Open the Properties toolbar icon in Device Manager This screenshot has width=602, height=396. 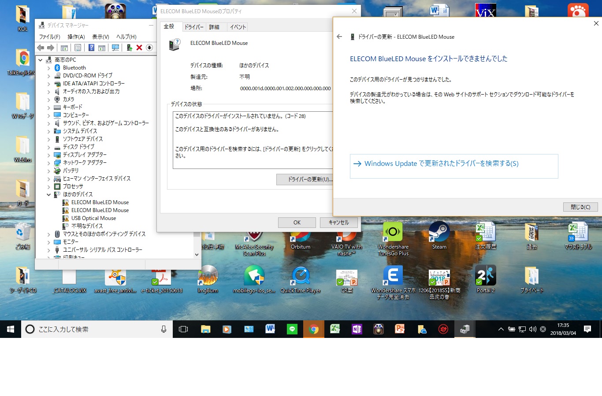(x=78, y=48)
